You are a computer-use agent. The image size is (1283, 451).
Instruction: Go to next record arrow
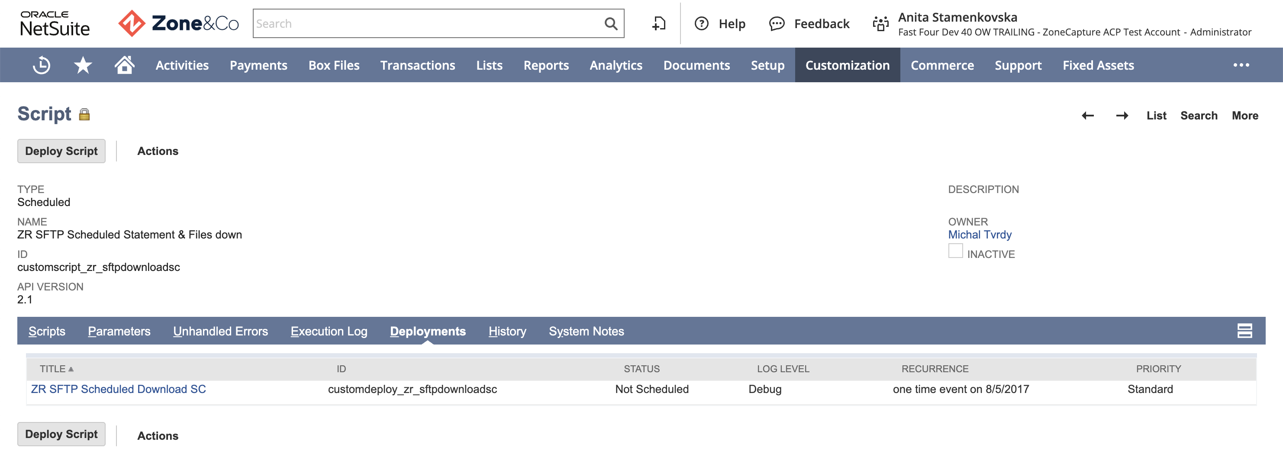(x=1122, y=116)
